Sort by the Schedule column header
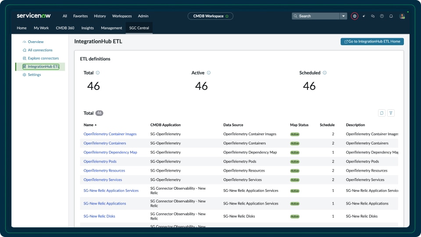The width and height of the screenshot is (421, 237). point(327,125)
